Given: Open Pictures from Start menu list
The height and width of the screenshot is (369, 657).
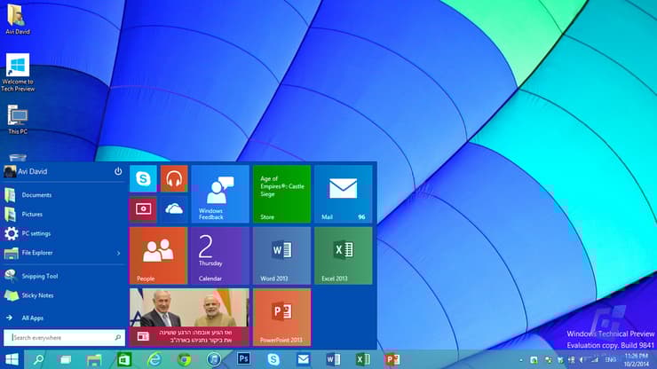Looking at the screenshot, I should (x=64, y=214).
